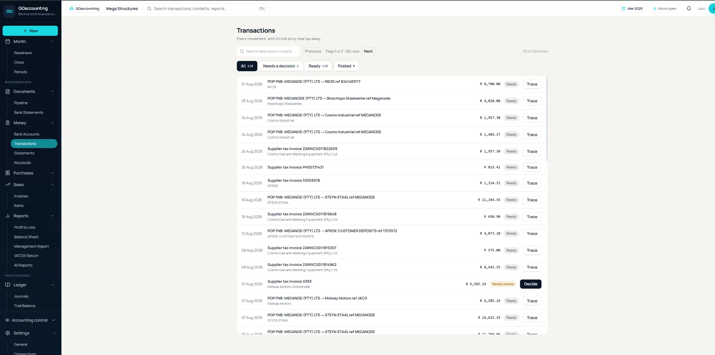
Task: Click the GO logo icon
Action: coord(9,11)
